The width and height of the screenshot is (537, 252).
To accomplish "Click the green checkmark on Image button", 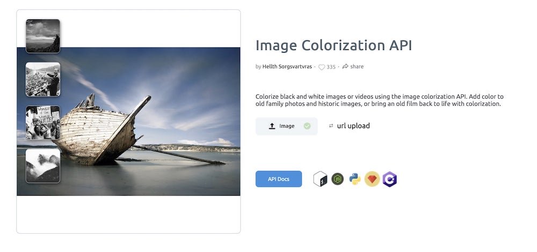I will (x=307, y=126).
